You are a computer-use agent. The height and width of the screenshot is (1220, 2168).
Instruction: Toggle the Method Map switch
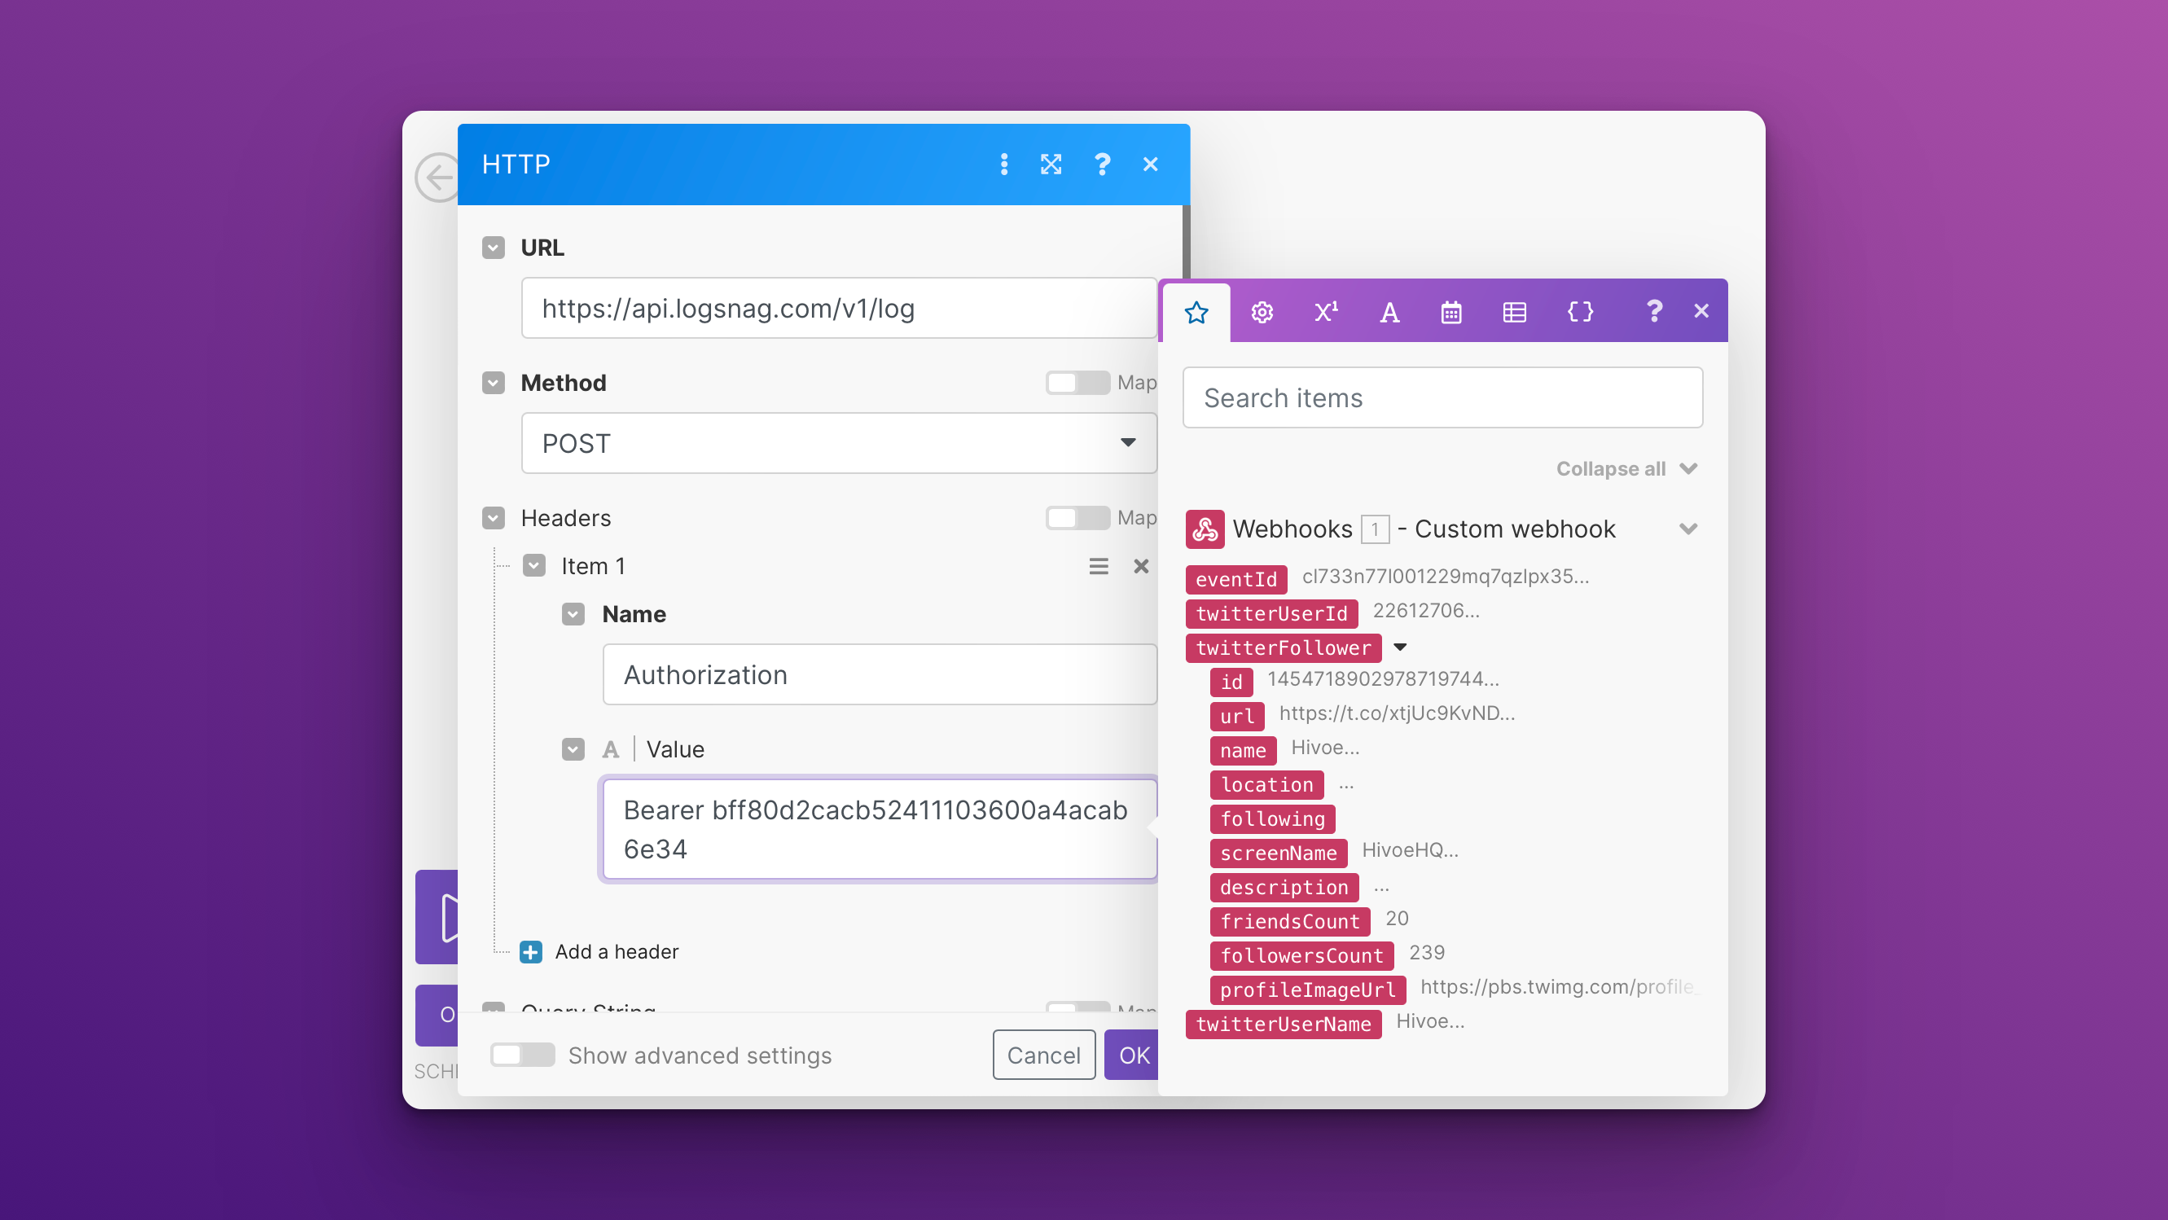coord(1077,383)
